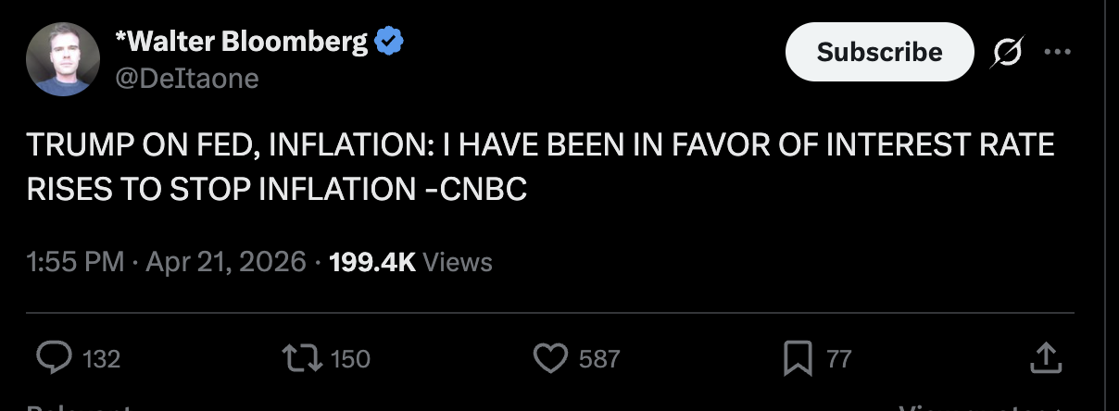This screenshot has height=411, width=1119.
Task: Click the blue verified badge
Action: [389, 42]
